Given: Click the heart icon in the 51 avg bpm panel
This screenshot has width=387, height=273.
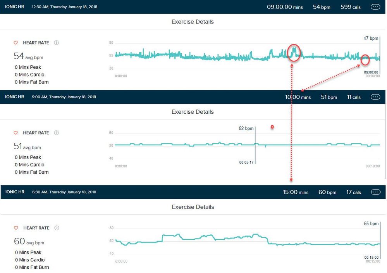Looking at the screenshot, I should point(16,133).
